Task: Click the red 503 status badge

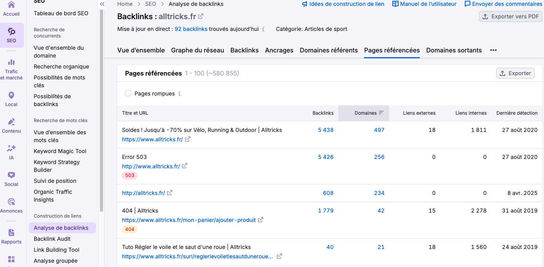Action: pos(130,175)
